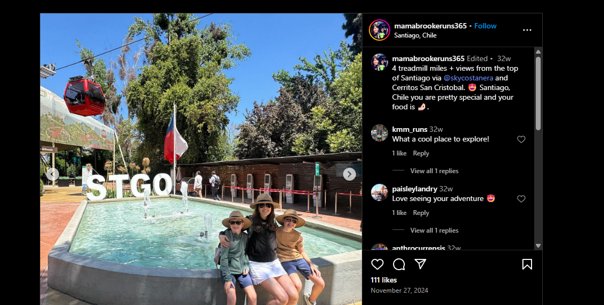Image resolution: width=604 pixels, height=305 pixels.
Task: Like the post with the heart icon
Action: pos(377,264)
